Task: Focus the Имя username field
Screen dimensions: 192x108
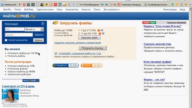Action: click(14, 29)
